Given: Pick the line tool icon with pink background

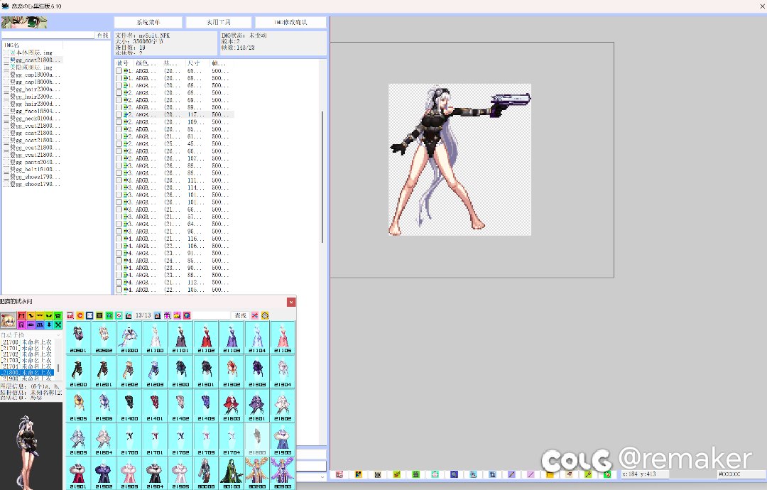Looking at the screenshot, I should tap(531, 474).
